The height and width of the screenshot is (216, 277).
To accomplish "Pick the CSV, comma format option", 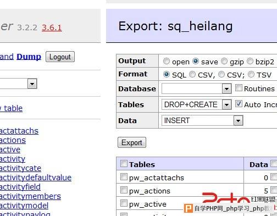I will click(x=192, y=74).
